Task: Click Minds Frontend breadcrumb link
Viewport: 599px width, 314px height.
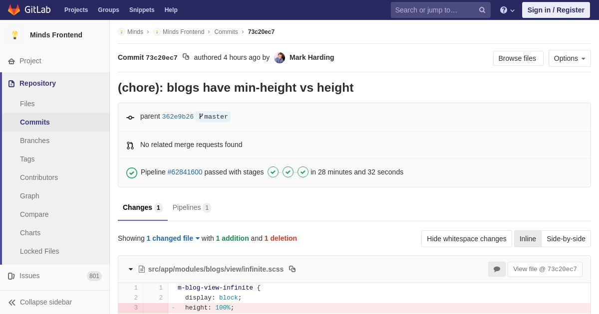Action: click(183, 32)
